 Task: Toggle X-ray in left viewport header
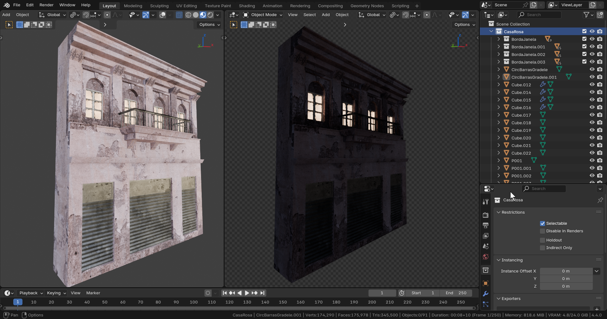tap(179, 15)
